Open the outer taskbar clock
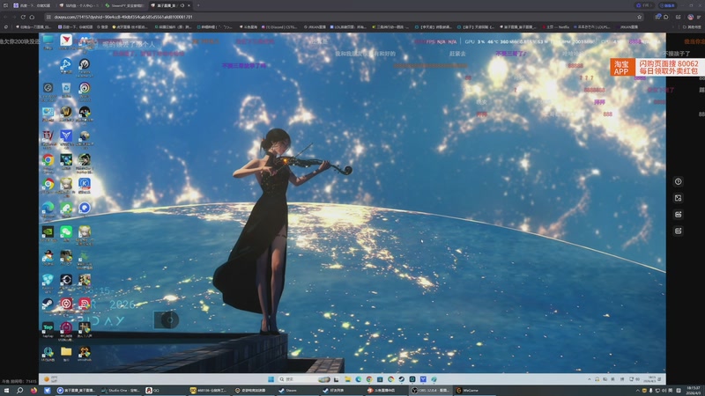Screen dimensions: 705x396 (694, 391)
